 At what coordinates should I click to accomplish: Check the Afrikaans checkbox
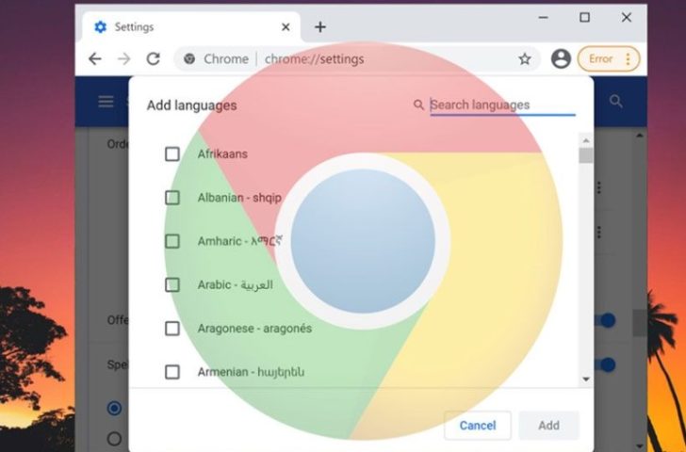coord(172,153)
